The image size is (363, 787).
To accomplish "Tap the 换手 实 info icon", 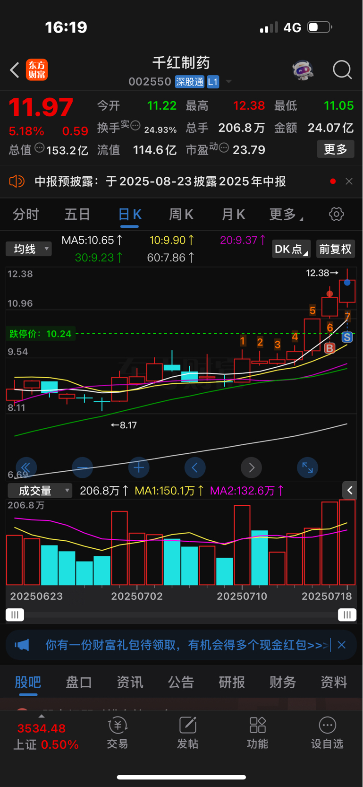I will 135,125.
